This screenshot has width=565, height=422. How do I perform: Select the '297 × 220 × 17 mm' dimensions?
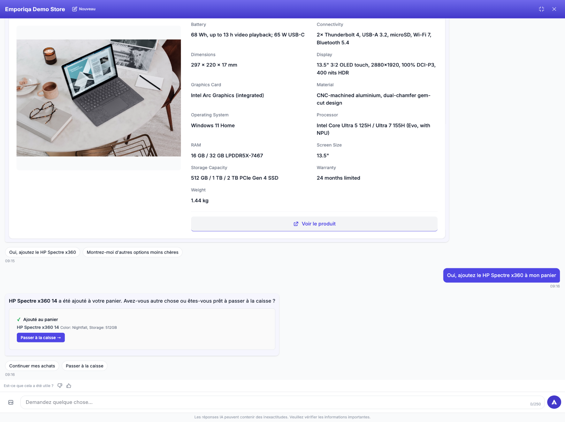tap(214, 65)
